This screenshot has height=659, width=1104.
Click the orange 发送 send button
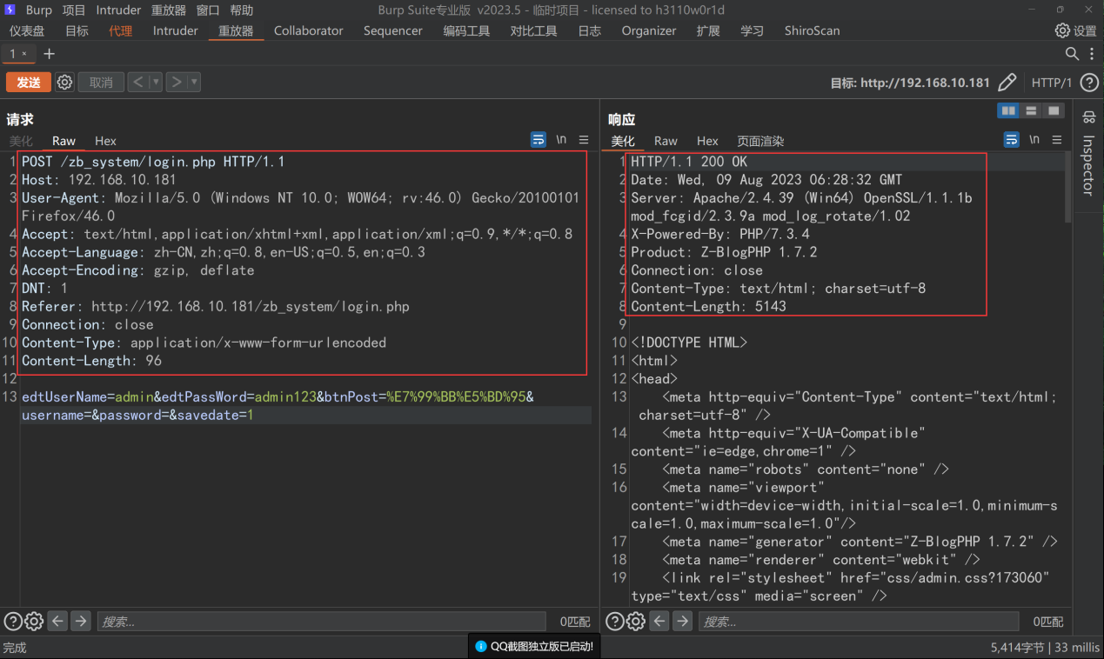pos(28,83)
